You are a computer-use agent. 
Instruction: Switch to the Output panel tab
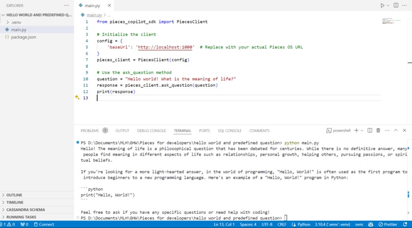(x=122, y=131)
